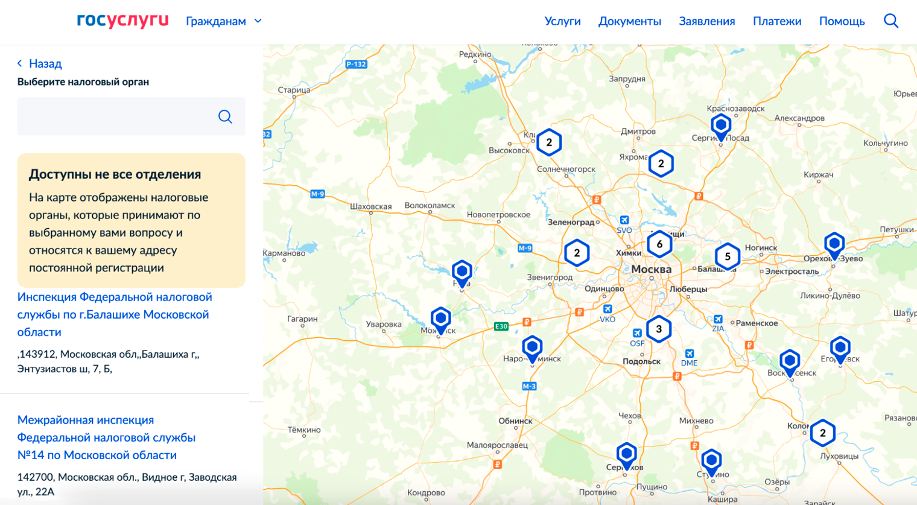Select the map pin at Сергиев Посад

tap(720, 125)
